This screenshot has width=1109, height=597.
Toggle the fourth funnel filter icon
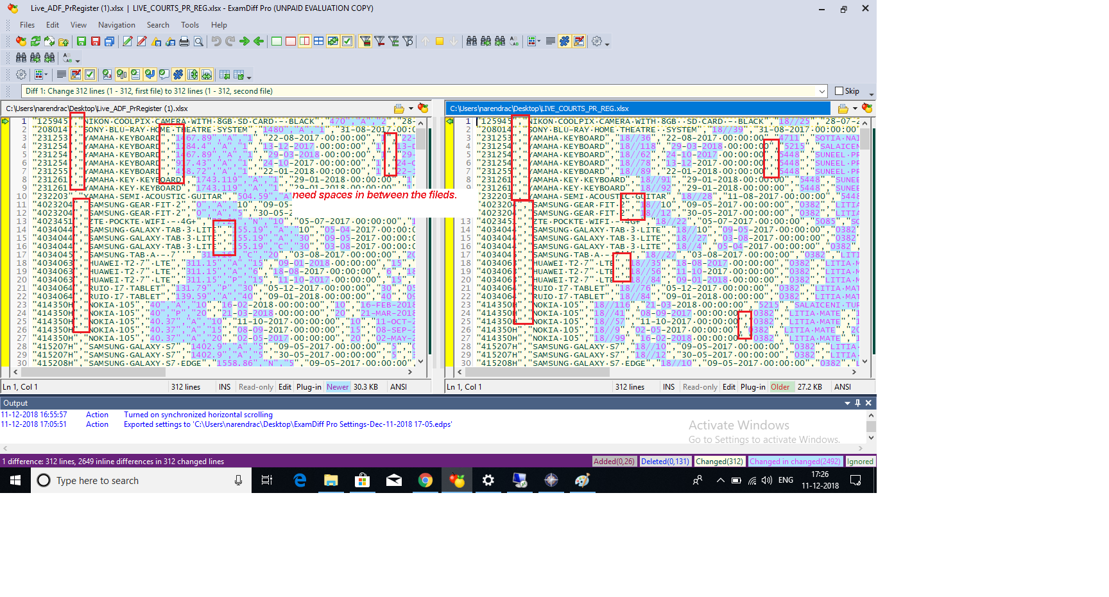408,41
